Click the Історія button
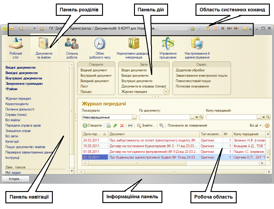This screenshot has height=209, width=274. pyautogui.click(x=16, y=179)
